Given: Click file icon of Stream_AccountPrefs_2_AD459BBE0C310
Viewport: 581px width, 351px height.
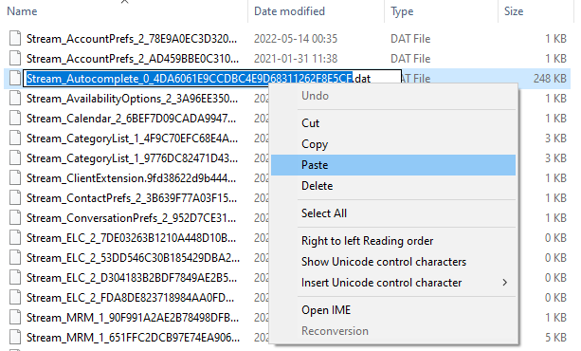Looking at the screenshot, I should (x=15, y=58).
